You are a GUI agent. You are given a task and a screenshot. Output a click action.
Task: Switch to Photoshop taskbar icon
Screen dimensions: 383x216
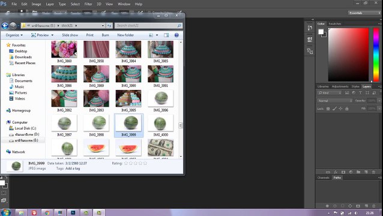[73, 212]
